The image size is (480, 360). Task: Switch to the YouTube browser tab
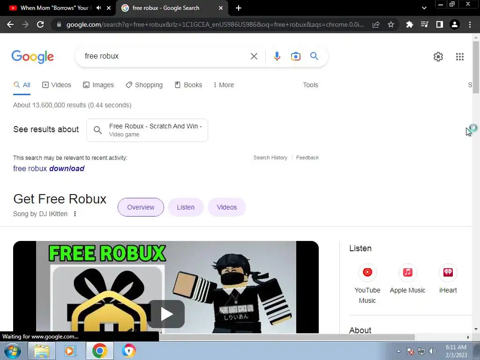tap(54, 8)
